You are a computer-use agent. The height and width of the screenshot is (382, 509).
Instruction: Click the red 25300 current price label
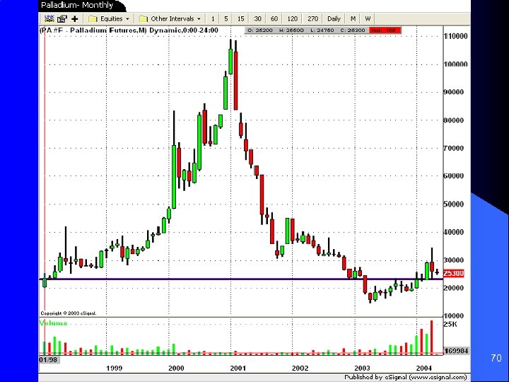coord(453,274)
